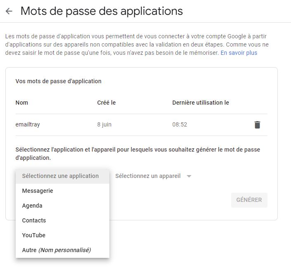Viewport: 291px width, 269px height.
Task: Click the emailtray password name
Action: [x=28, y=124]
